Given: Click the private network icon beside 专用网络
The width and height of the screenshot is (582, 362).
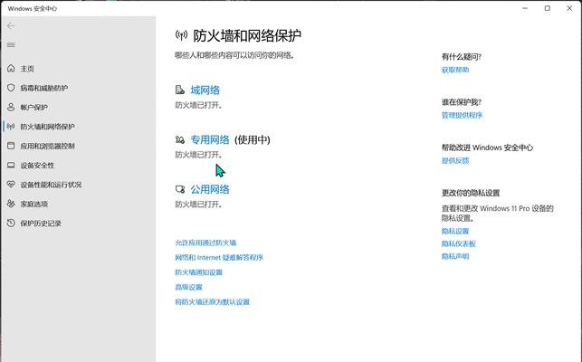Looking at the screenshot, I should coord(180,139).
